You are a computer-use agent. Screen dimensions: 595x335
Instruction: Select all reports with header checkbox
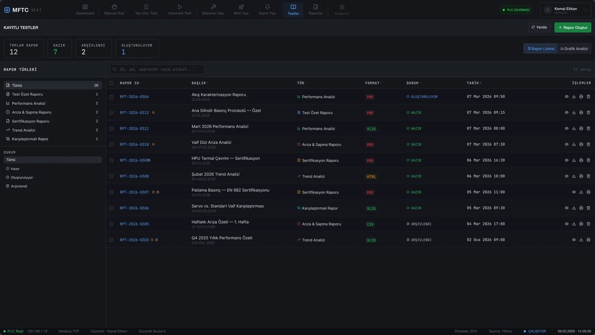(x=111, y=83)
